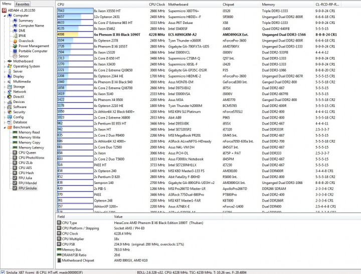Viewport: 361px width, 274px height.
Task: Expand the Multimedia tree node
Action: point(5,81)
